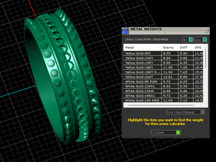Select Yellow Gold:18KY R... row
Image resolution: width=216 pixels, height=162 pixels.
point(163,72)
